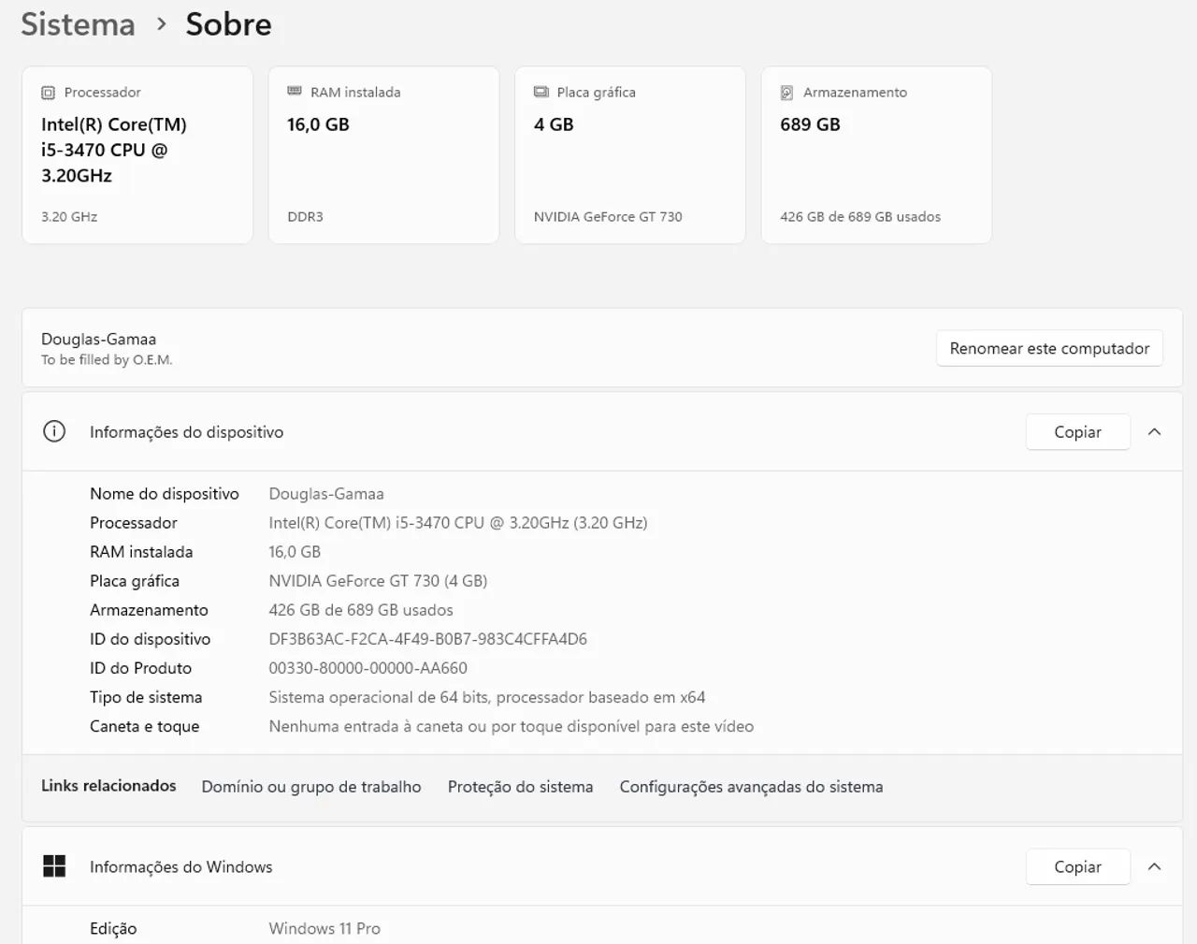Click the Windows logo icon
Screen dimensions: 1197x944
(x=54, y=866)
